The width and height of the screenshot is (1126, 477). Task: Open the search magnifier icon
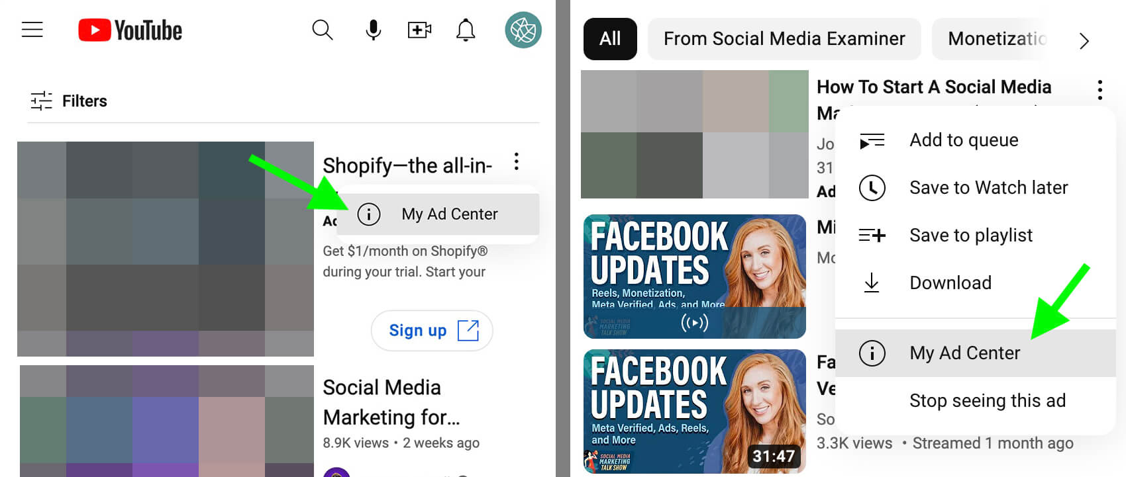point(323,30)
